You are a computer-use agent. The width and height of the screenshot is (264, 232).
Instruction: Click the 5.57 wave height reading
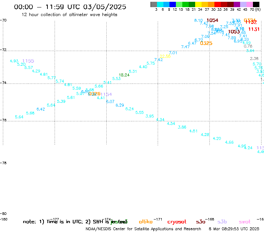tap(29, 67)
